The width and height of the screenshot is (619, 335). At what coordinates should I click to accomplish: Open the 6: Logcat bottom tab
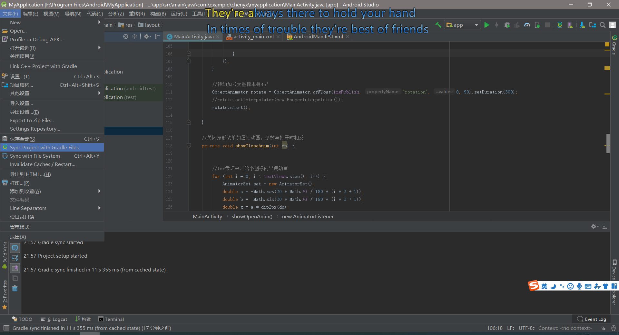(x=57, y=319)
